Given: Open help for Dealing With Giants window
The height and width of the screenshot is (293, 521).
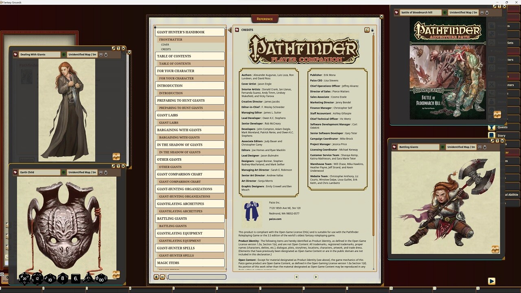Looking at the screenshot, I should pos(118,48).
